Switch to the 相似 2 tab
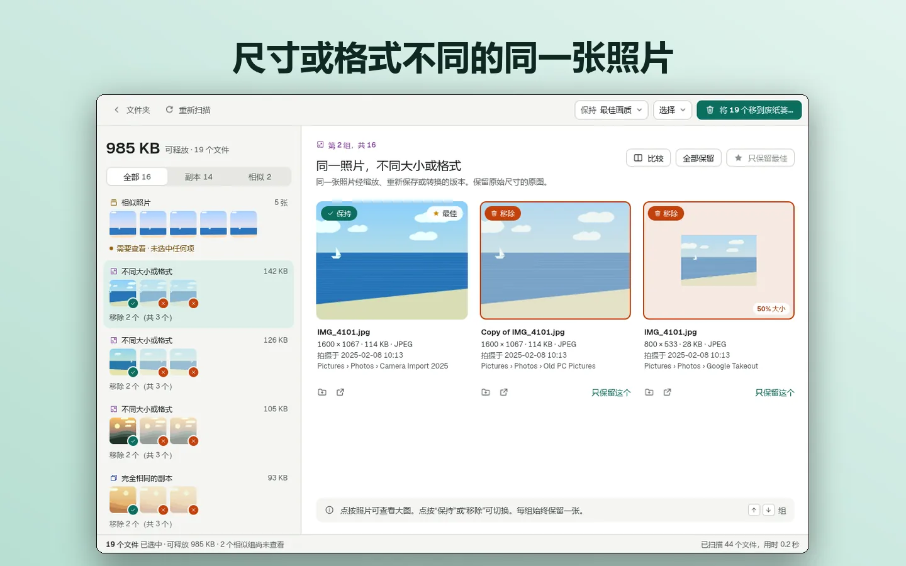This screenshot has width=906, height=566. (x=260, y=177)
